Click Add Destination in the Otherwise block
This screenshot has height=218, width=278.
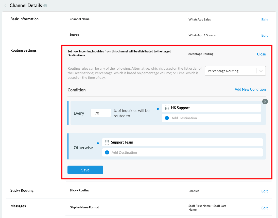point(182,152)
